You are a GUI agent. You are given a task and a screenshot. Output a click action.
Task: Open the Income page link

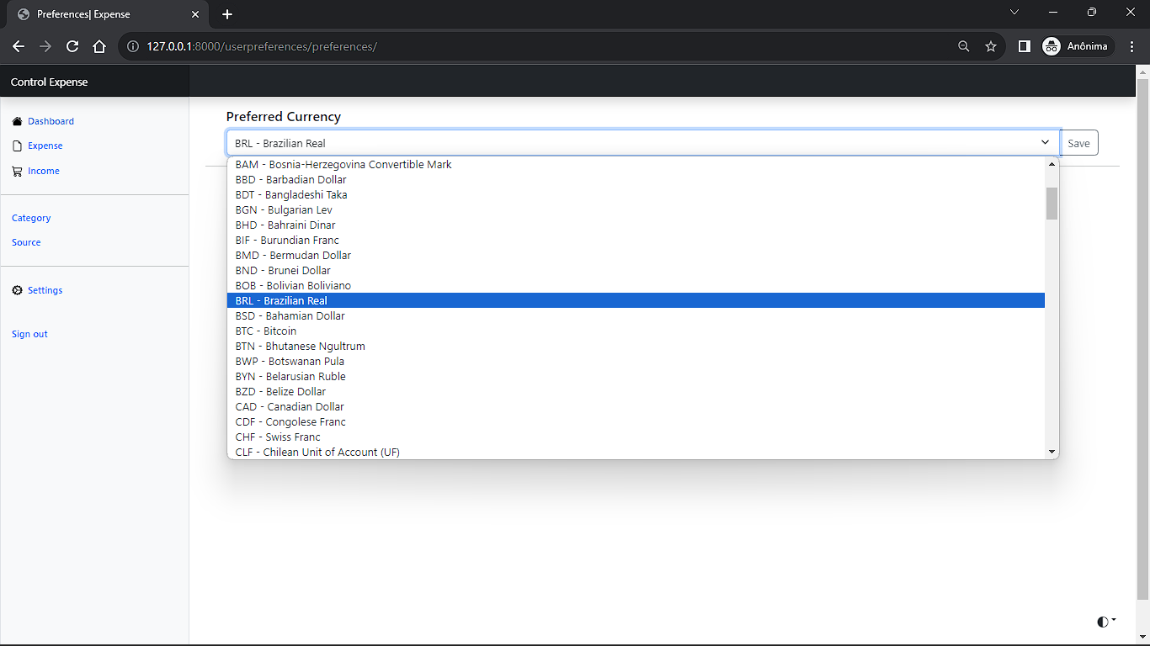44,171
